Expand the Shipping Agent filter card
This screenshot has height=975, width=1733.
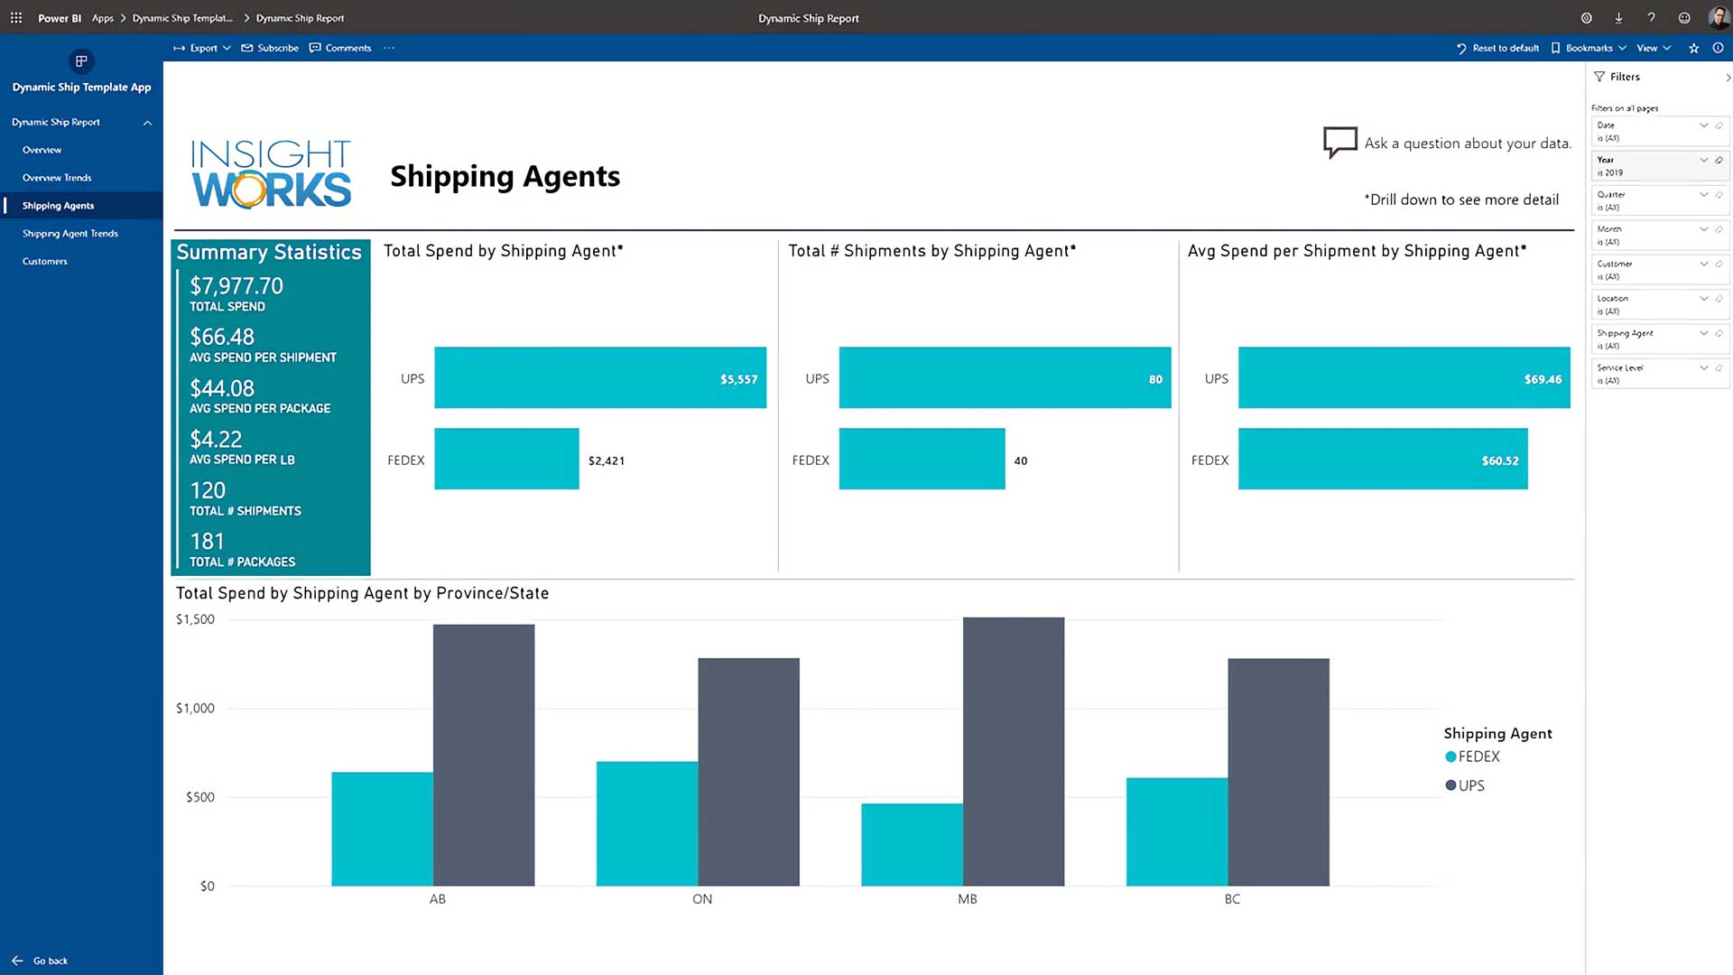click(x=1703, y=333)
